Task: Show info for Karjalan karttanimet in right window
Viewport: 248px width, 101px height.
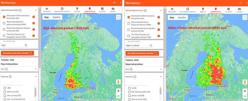Action: point(159,29)
